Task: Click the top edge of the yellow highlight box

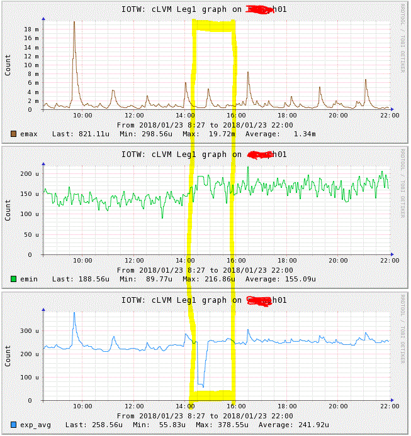Action: point(214,25)
